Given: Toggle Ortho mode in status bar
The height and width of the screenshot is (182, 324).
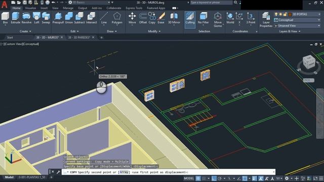Looking at the screenshot, I should [214, 178].
